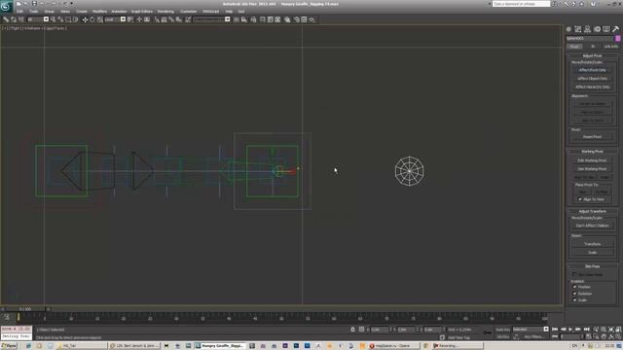The width and height of the screenshot is (623, 350).
Task: Click the Affect Hierarchy Only button
Action: point(592,87)
